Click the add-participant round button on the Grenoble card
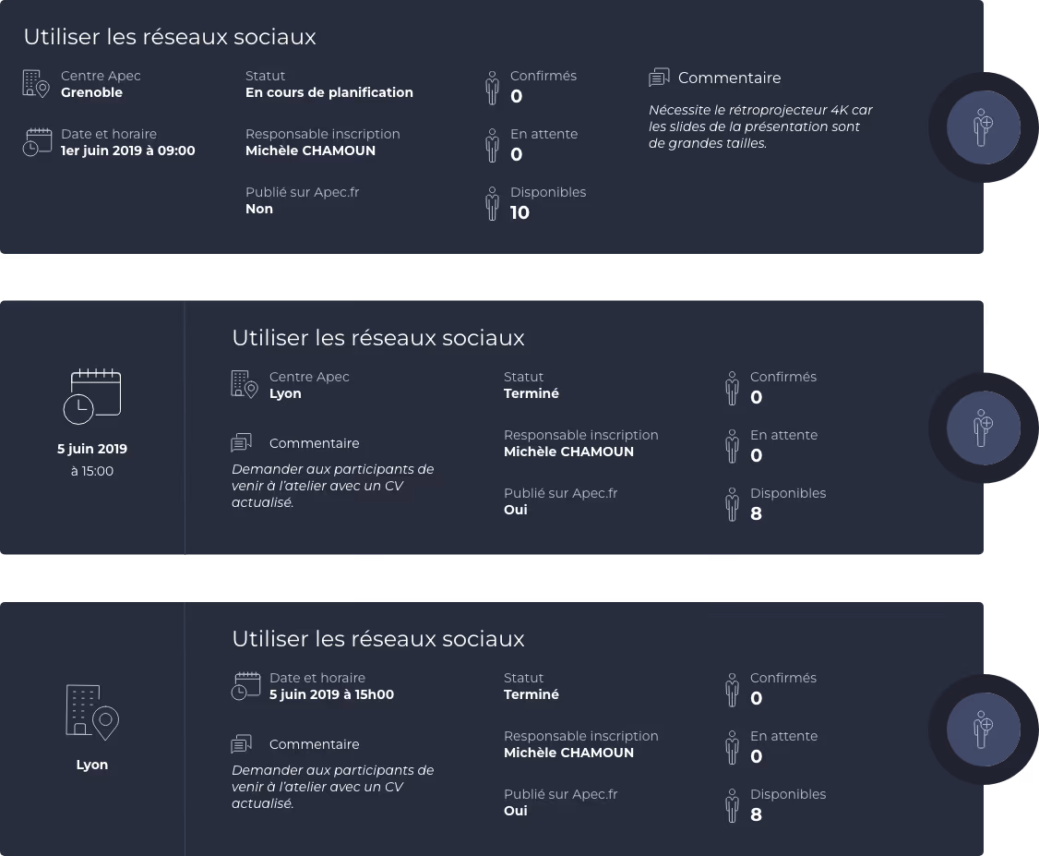The height and width of the screenshot is (856, 1039). coord(983,127)
